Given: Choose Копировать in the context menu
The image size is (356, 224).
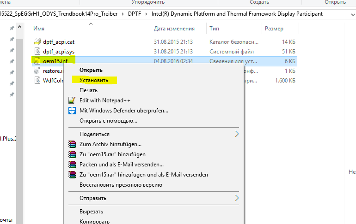Looking at the screenshot, I should (x=94, y=221).
